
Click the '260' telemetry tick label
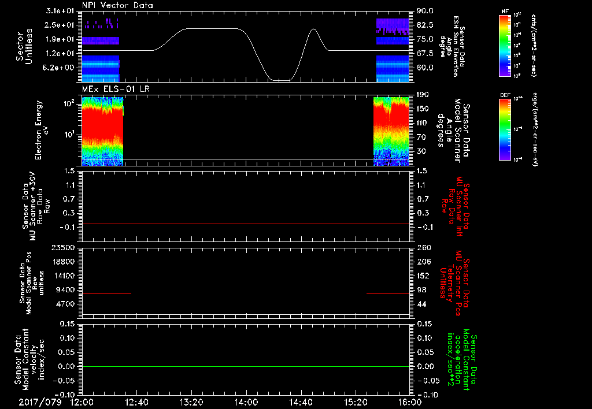[x=424, y=247]
